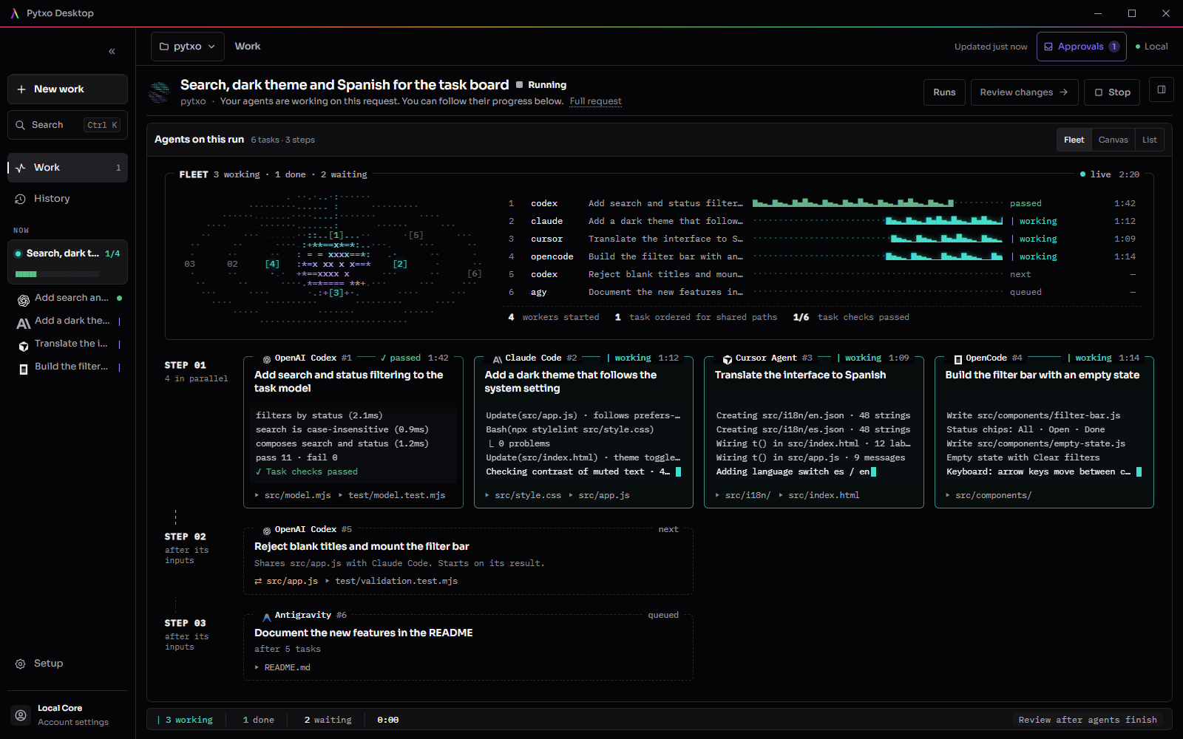Open the Approvals button

click(x=1081, y=47)
